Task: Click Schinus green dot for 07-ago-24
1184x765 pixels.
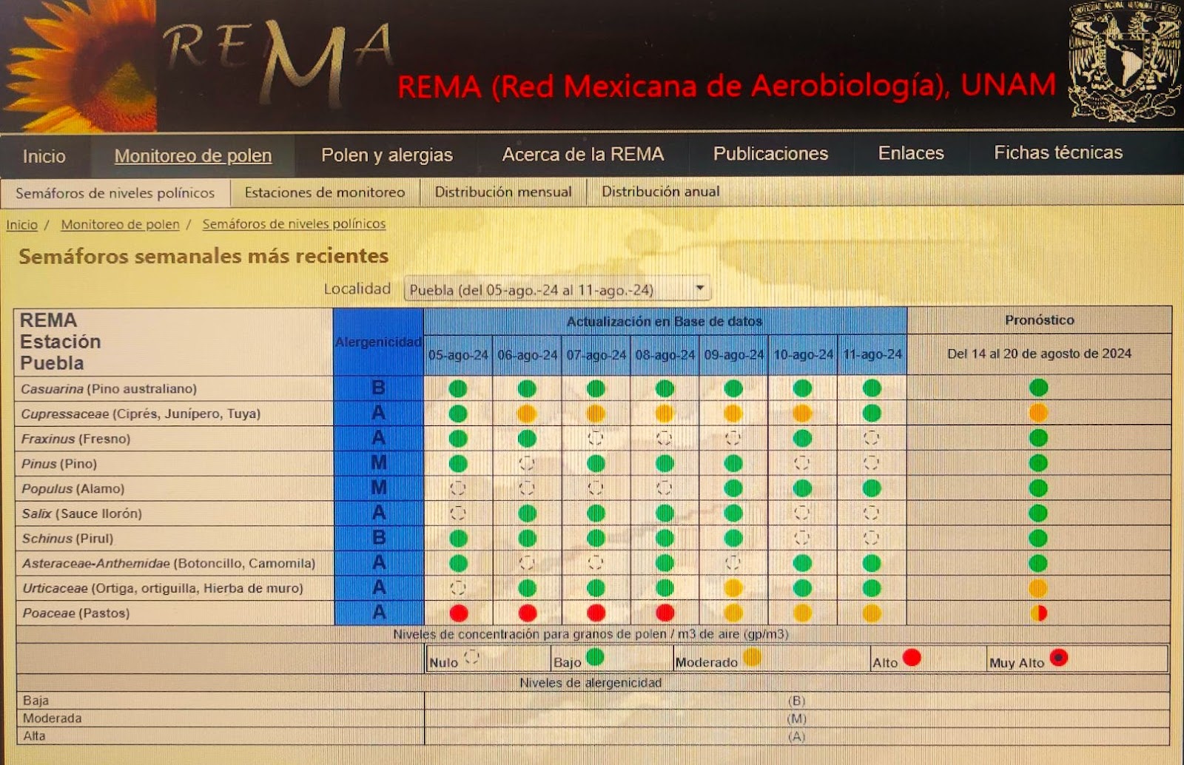Action: coord(596,538)
